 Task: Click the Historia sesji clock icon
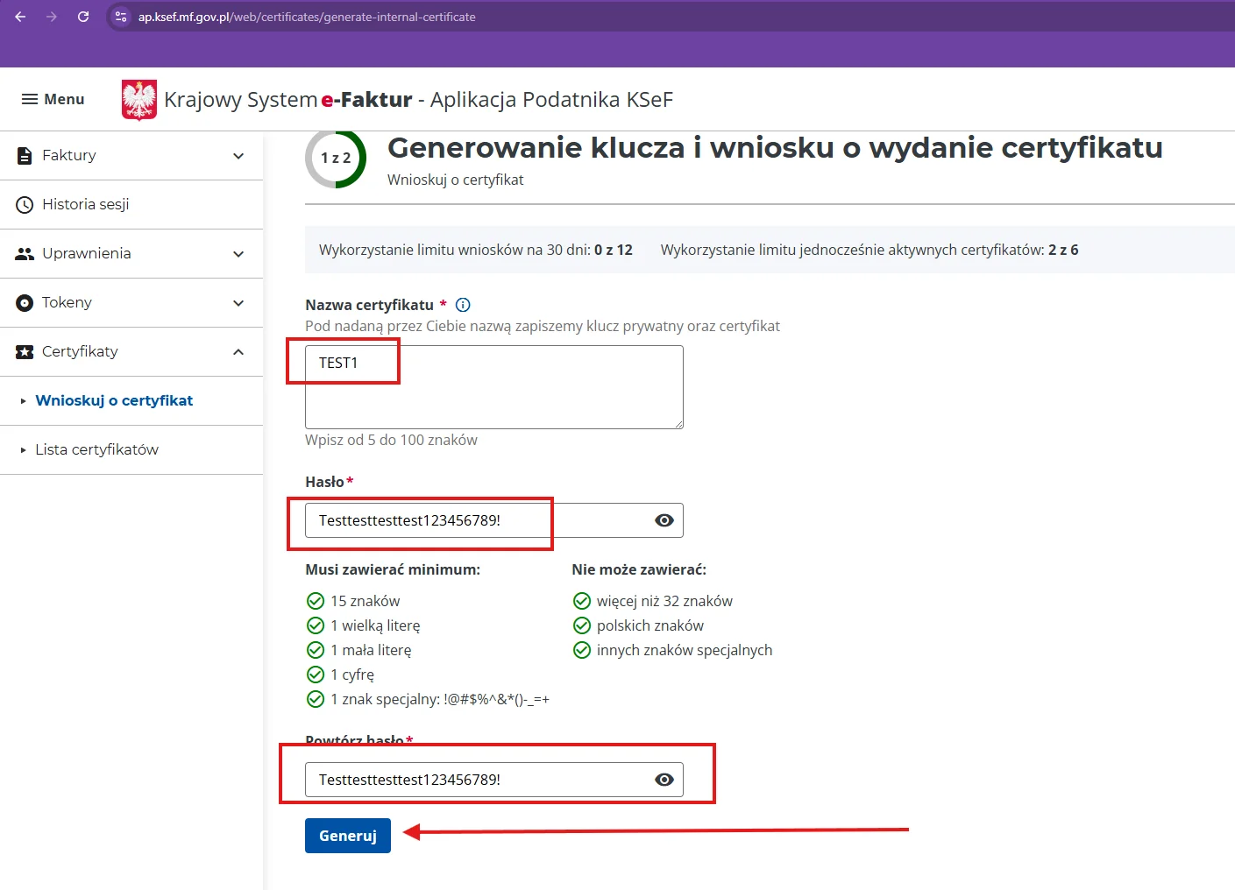(x=25, y=204)
